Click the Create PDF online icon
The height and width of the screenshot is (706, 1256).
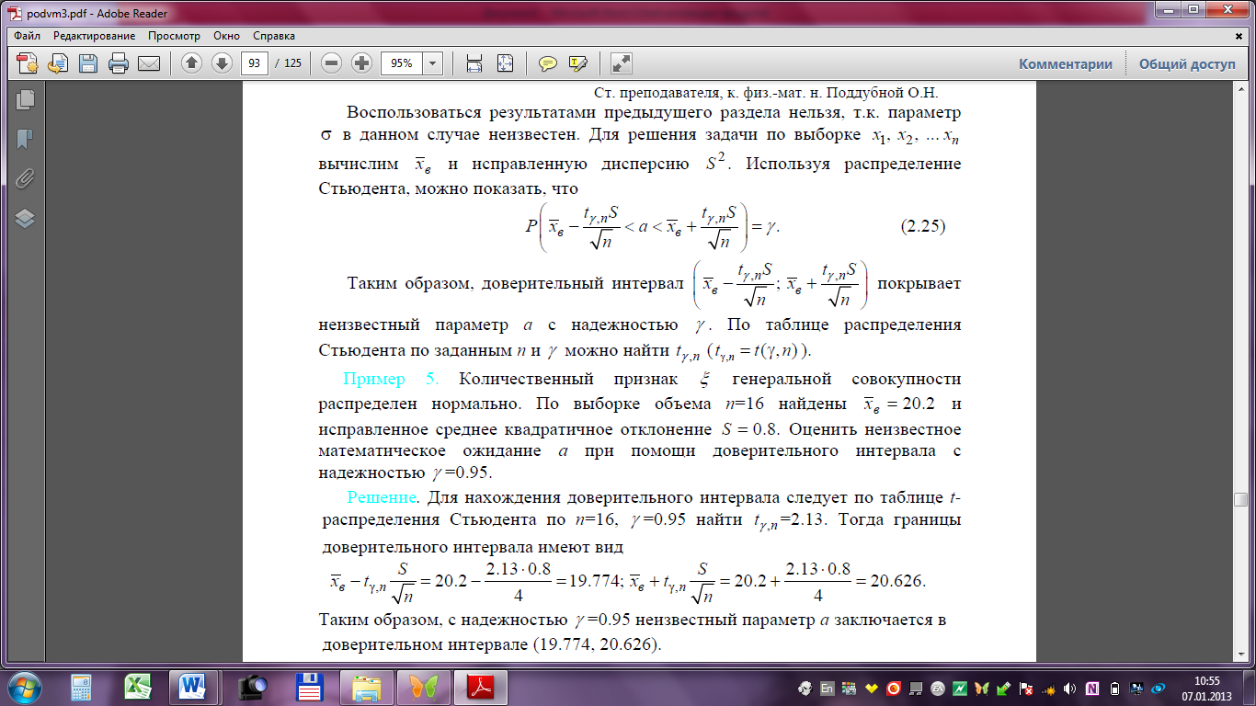click(28, 63)
